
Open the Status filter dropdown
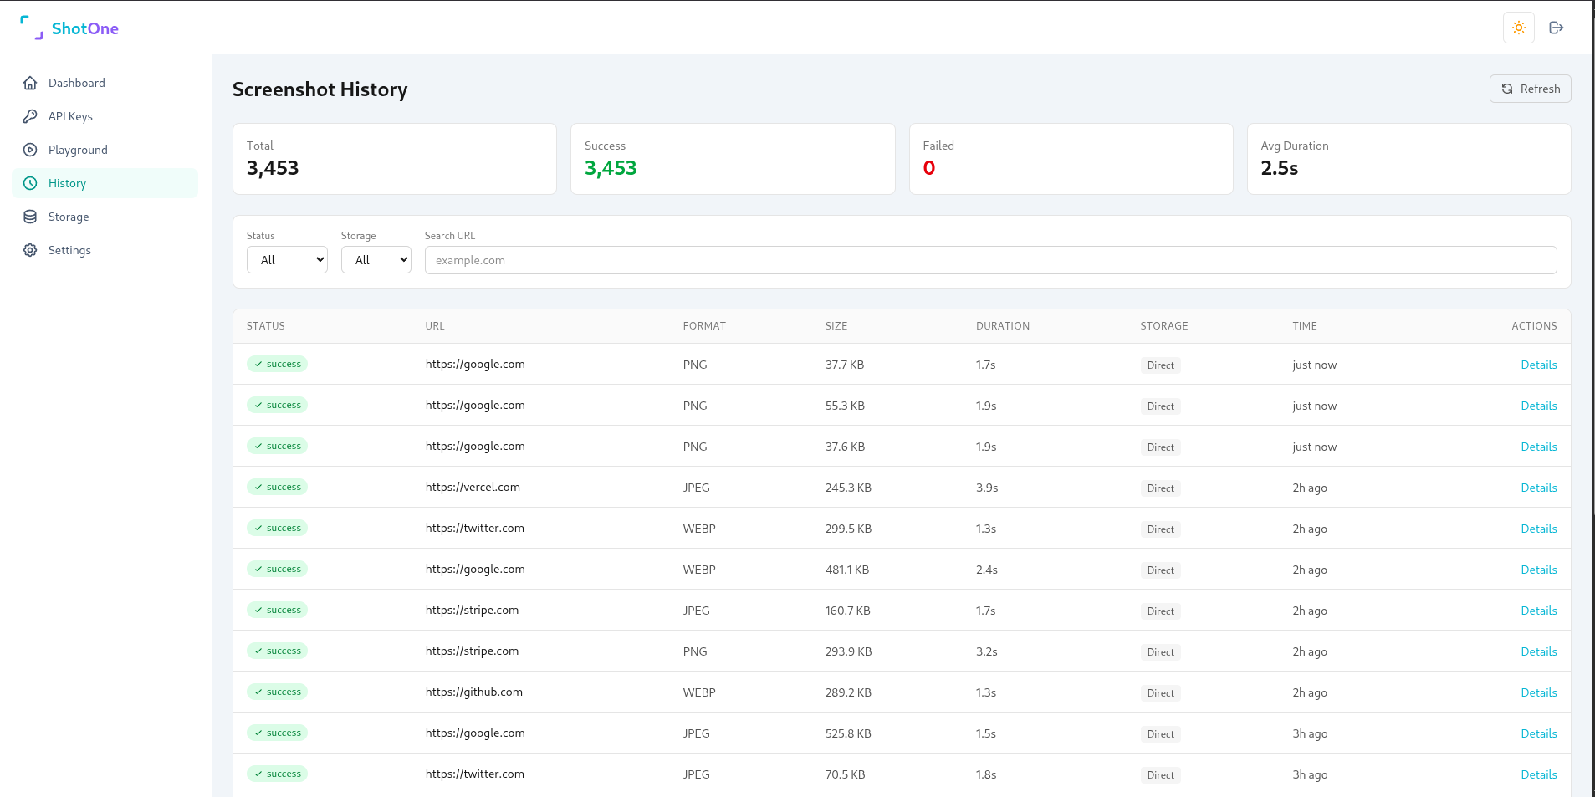click(x=287, y=259)
